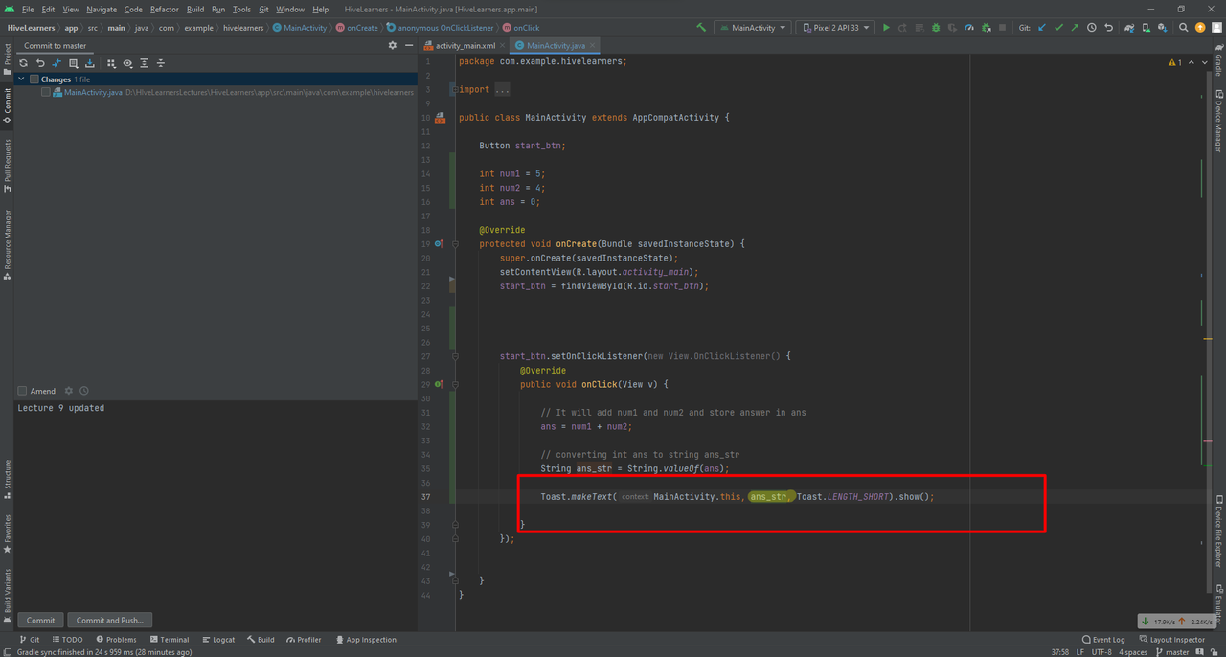Open the Event Log tool window

pos(1103,639)
